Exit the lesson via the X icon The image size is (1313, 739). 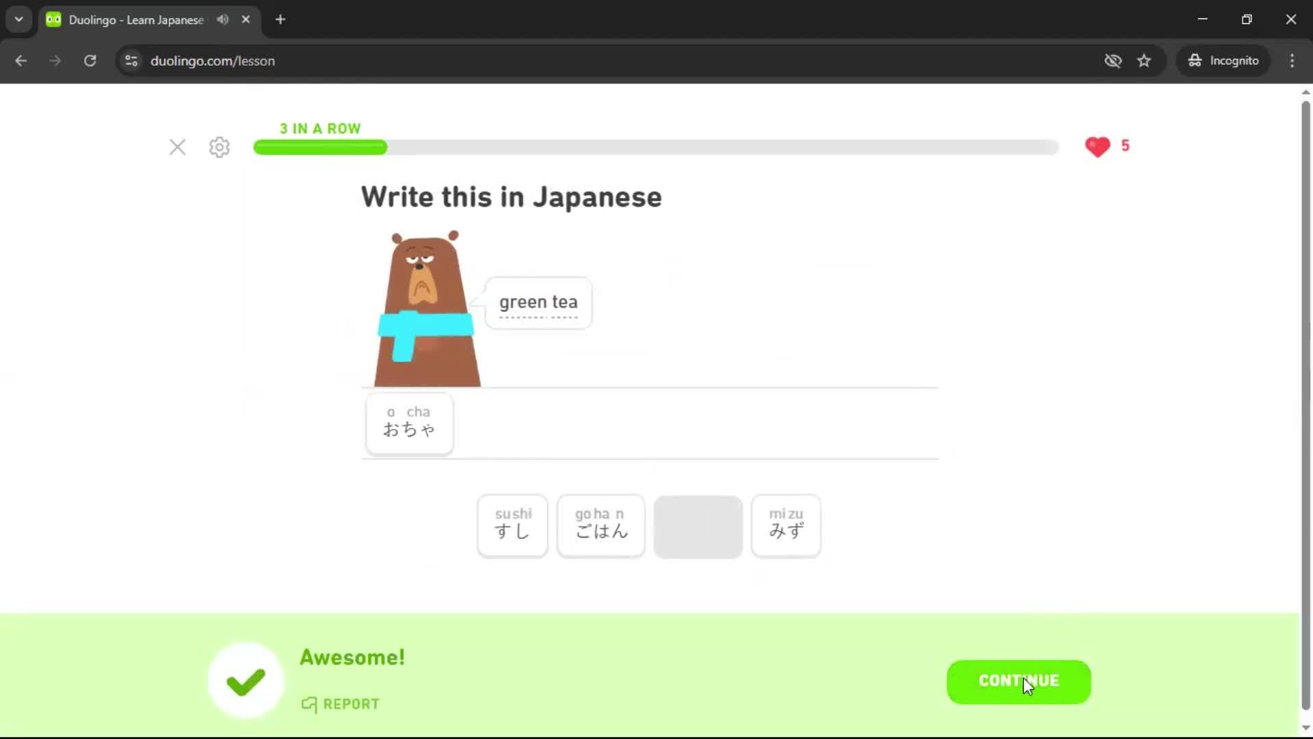coord(178,146)
